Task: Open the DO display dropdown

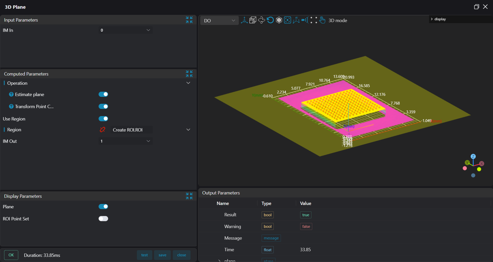Action: click(x=219, y=21)
